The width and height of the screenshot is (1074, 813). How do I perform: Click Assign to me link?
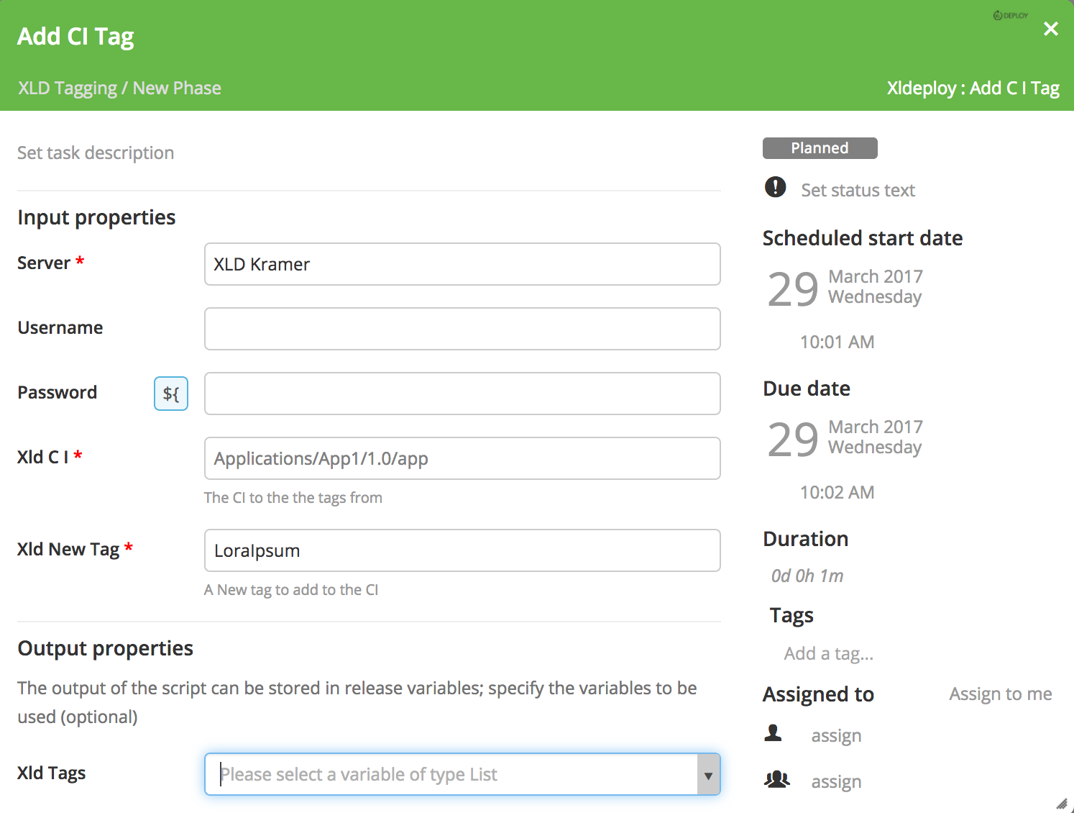point(1000,694)
